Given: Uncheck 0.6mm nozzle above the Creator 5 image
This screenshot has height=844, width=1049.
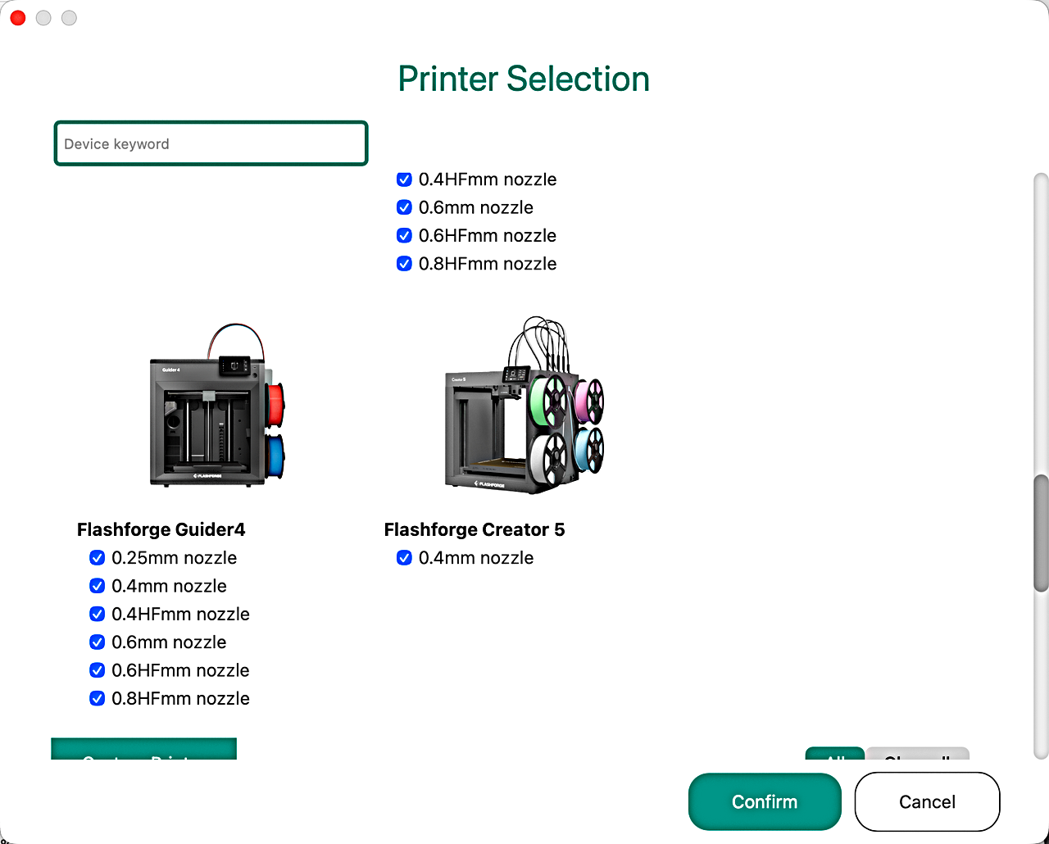Looking at the screenshot, I should pyautogui.click(x=404, y=207).
